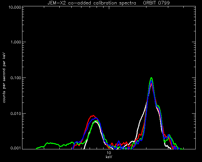Click the counts per second per keV label
The height and width of the screenshot is (162, 202).
[x=4, y=78]
